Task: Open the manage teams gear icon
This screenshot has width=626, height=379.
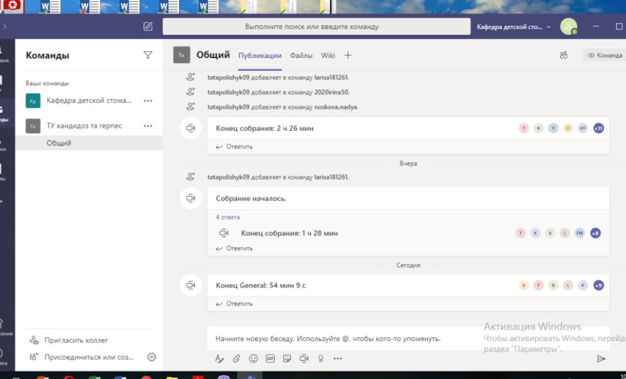Action: [x=152, y=357]
